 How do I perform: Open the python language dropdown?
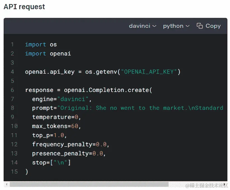pos(176,26)
